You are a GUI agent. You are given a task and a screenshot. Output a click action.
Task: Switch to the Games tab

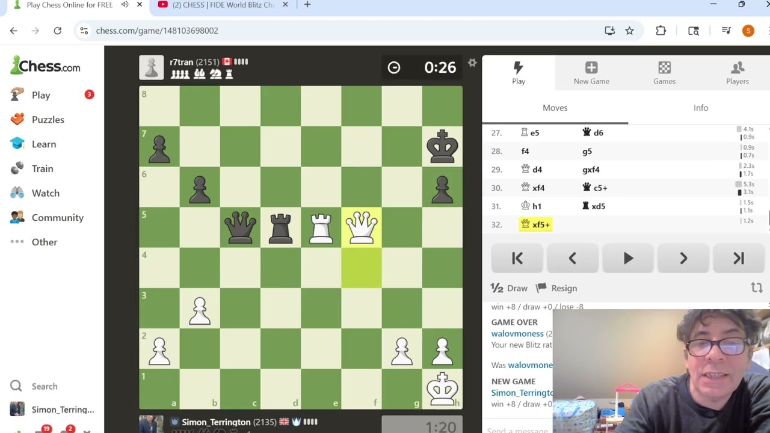click(x=664, y=73)
